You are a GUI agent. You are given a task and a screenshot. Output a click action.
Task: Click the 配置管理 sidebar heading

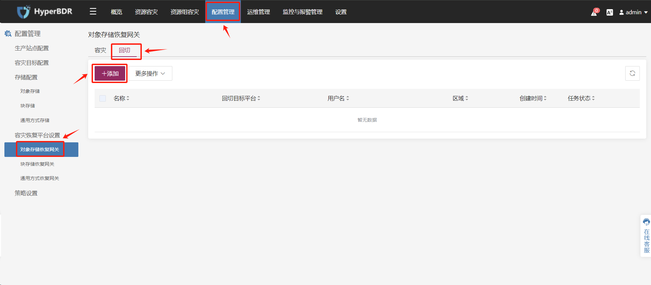pyautogui.click(x=27, y=34)
